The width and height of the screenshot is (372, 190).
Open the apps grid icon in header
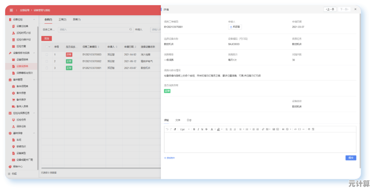point(11,10)
